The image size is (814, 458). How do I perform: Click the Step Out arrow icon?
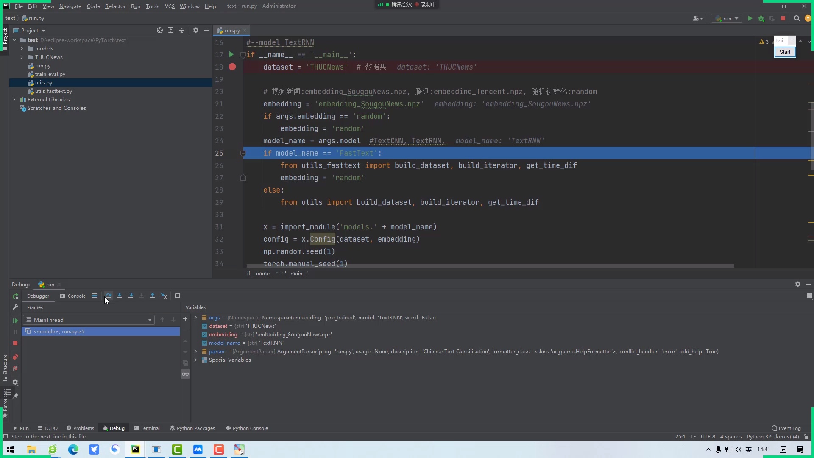153,296
